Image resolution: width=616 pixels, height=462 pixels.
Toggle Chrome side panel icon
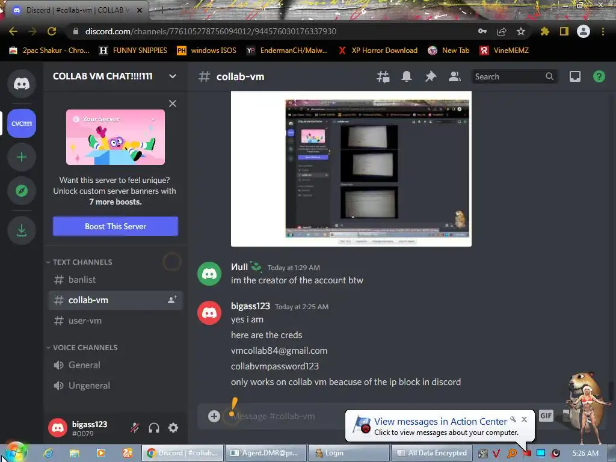[564, 31]
